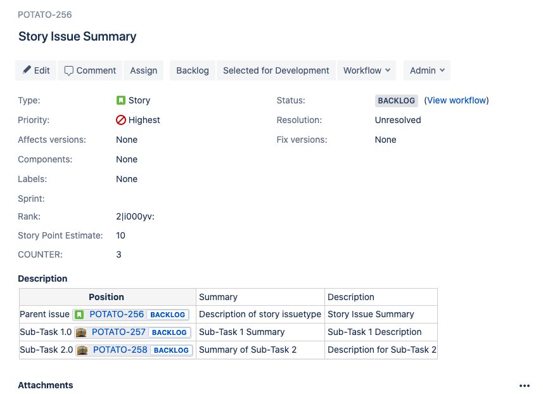Image resolution: width=543 pixels, height=394 pixels.
Task: Click the speech bubble Comment icon
Action: (68, 71)
